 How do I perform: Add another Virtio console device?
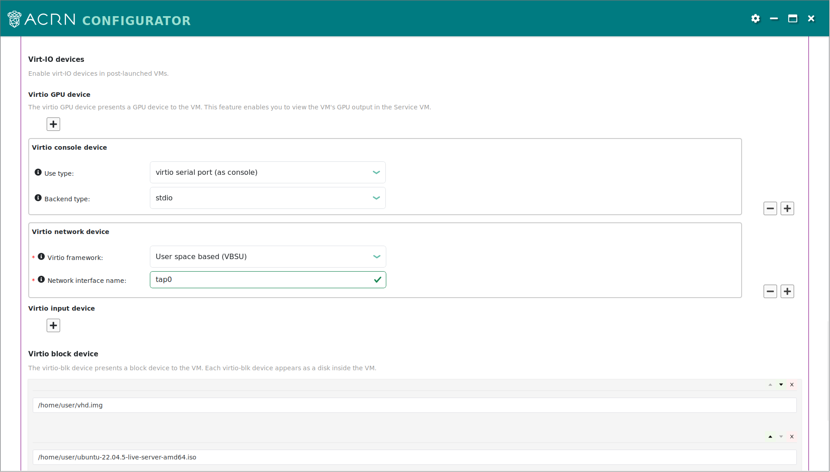click(x=787, y=208)
